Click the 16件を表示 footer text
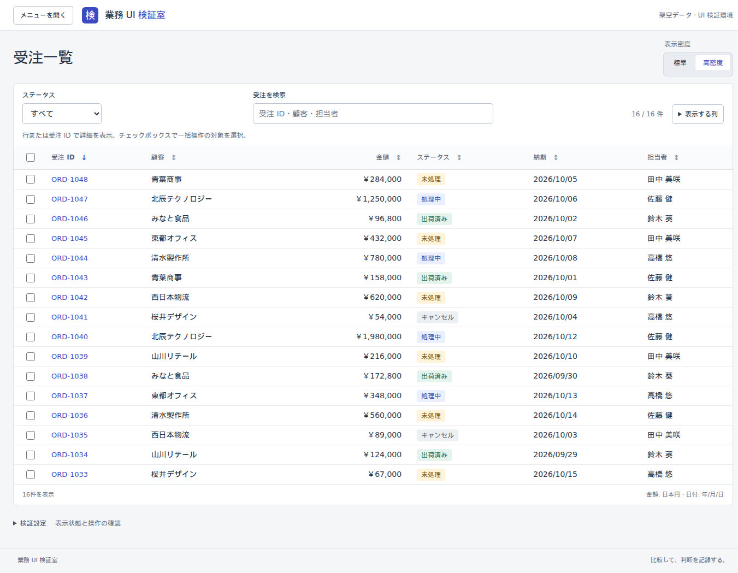 [x=38, y=494]
